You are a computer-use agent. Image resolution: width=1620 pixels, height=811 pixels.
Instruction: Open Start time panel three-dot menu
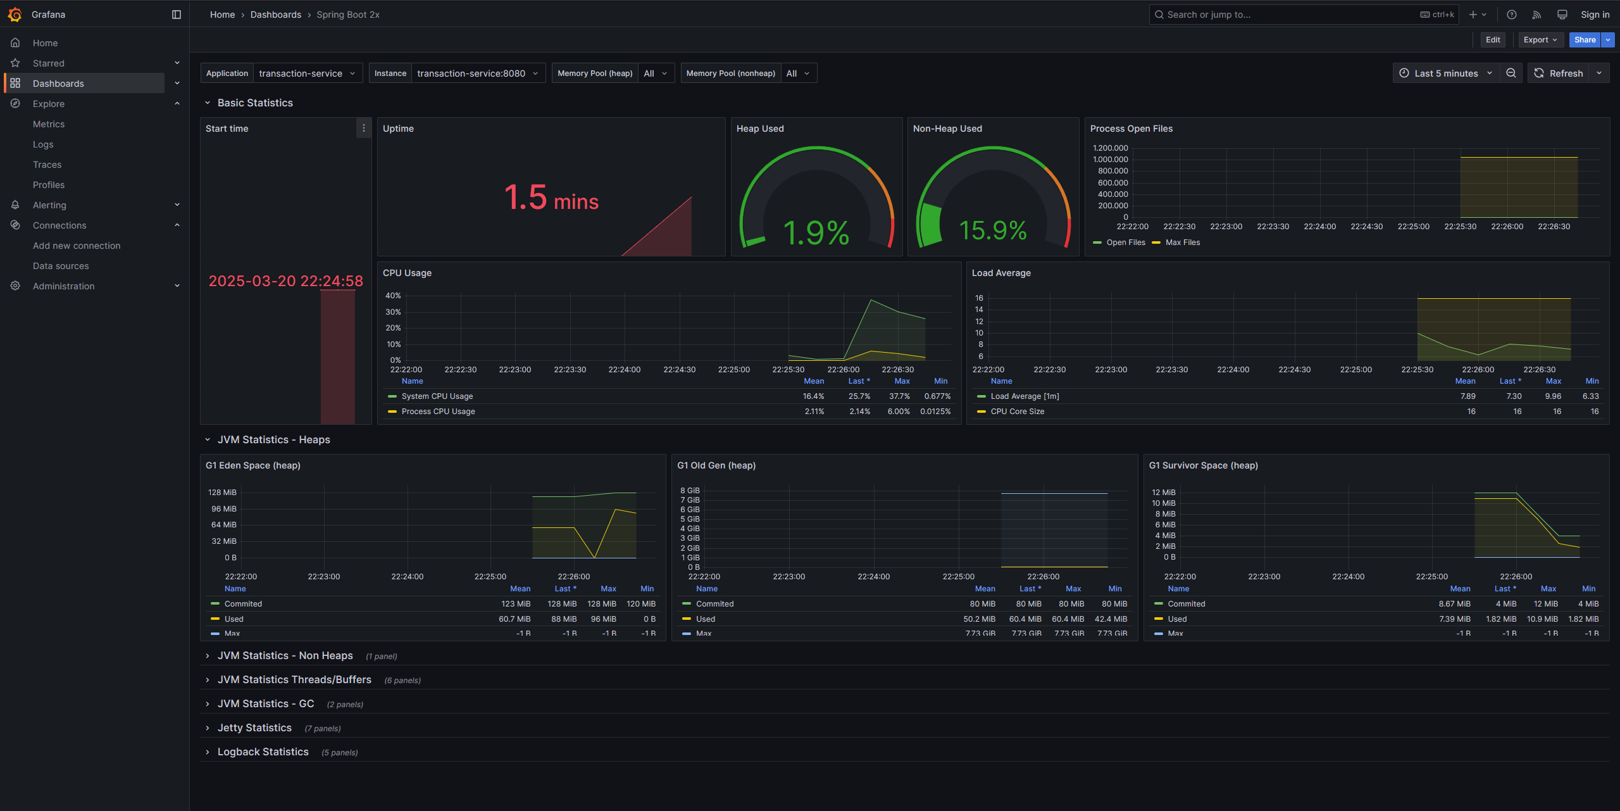point(364,128)
